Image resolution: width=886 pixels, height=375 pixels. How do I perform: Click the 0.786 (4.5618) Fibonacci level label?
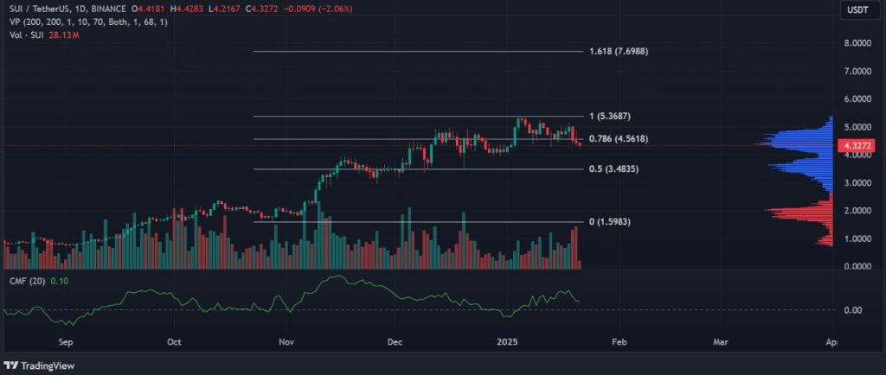(618, 139)
